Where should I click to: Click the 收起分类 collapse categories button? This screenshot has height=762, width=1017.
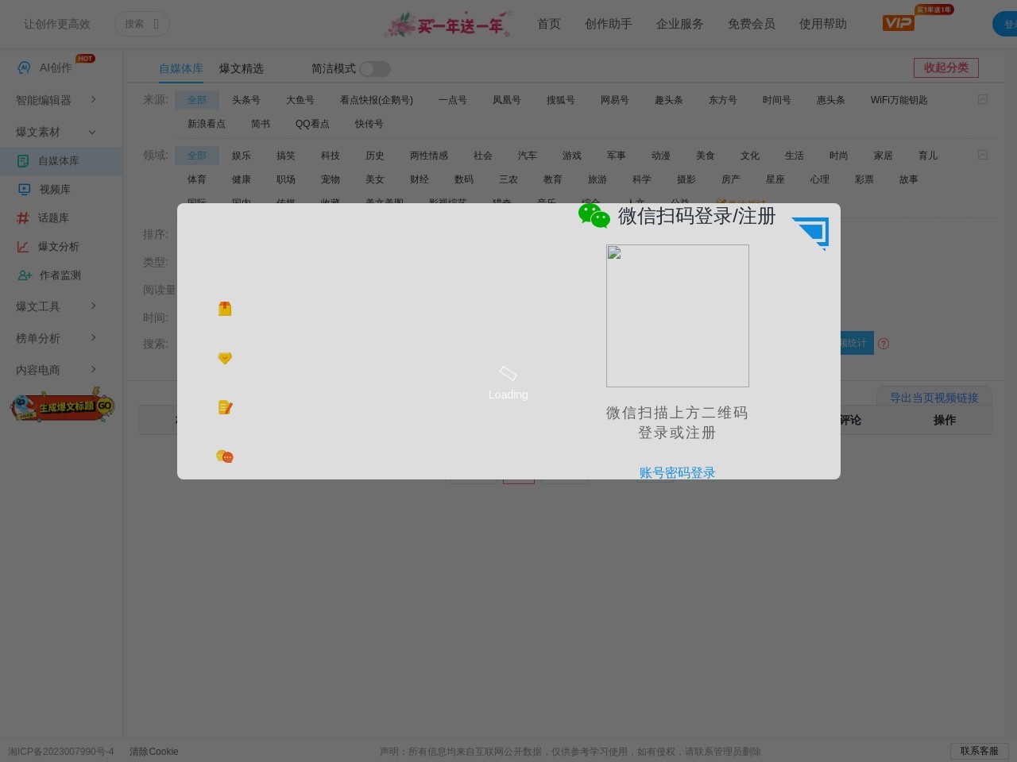(946, 67)
